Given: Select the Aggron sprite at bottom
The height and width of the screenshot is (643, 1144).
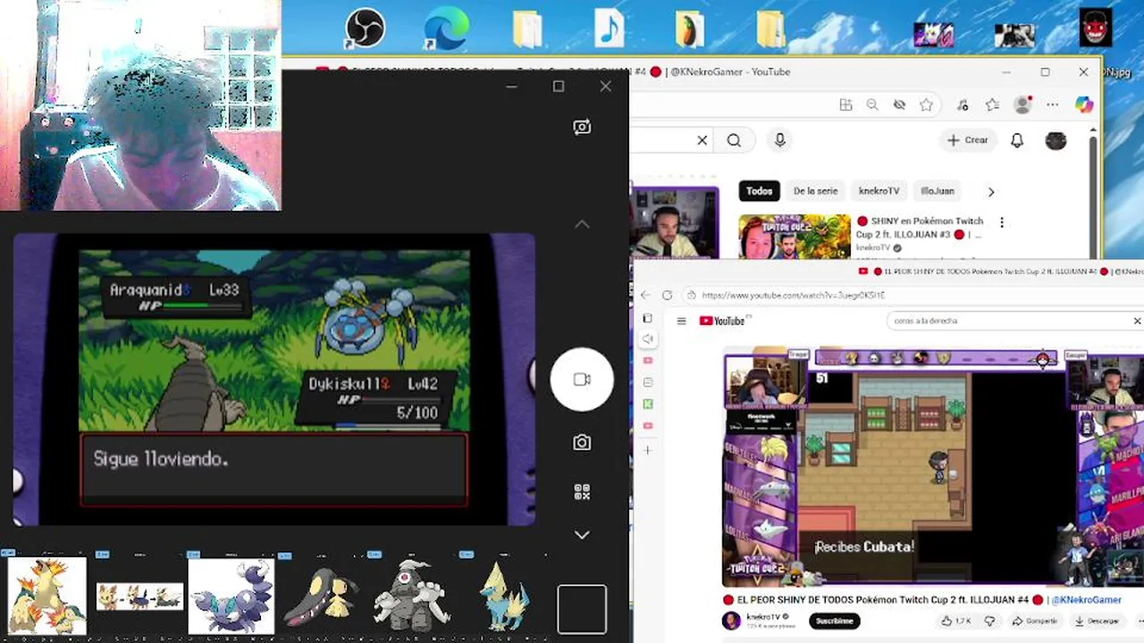Looking at the screenshot, I should pyautogui.click(x=410, y=595).
